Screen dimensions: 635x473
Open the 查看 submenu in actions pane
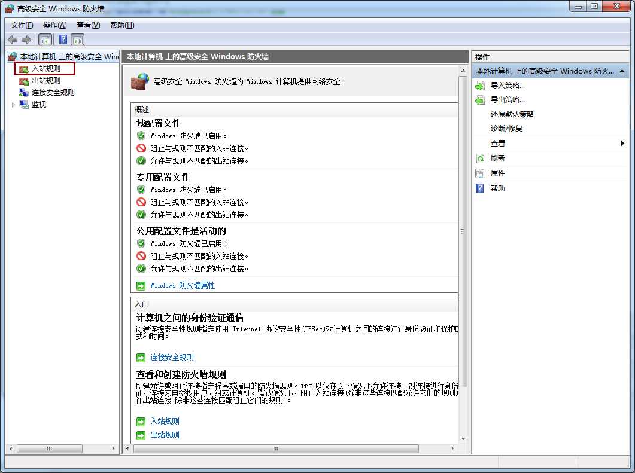[x=551, y=144]
